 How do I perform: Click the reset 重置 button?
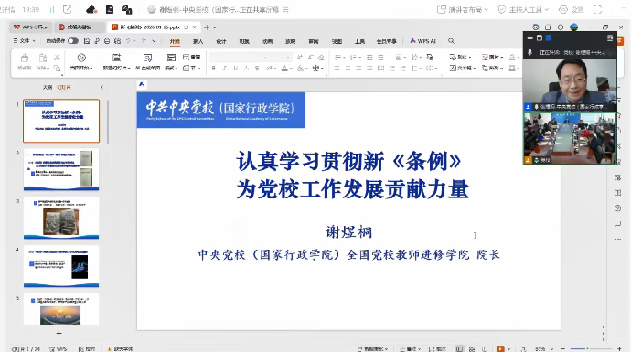[191, 57]
